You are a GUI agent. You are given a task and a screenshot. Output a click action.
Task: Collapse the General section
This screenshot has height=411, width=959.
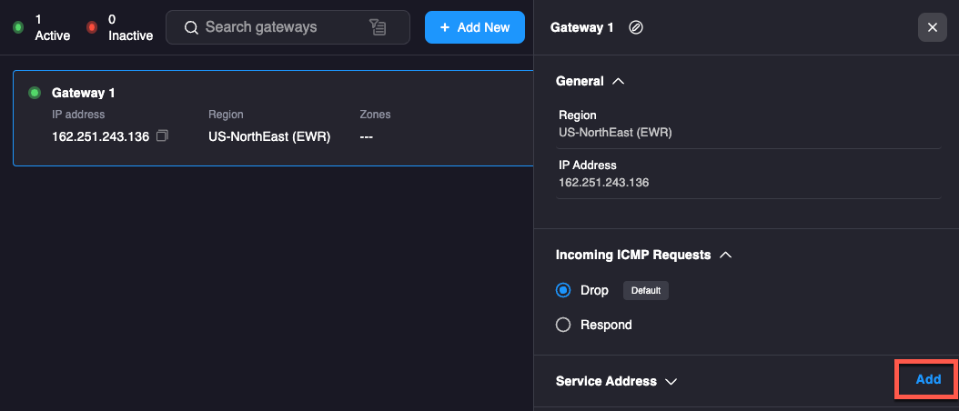[x=619, y=81]
